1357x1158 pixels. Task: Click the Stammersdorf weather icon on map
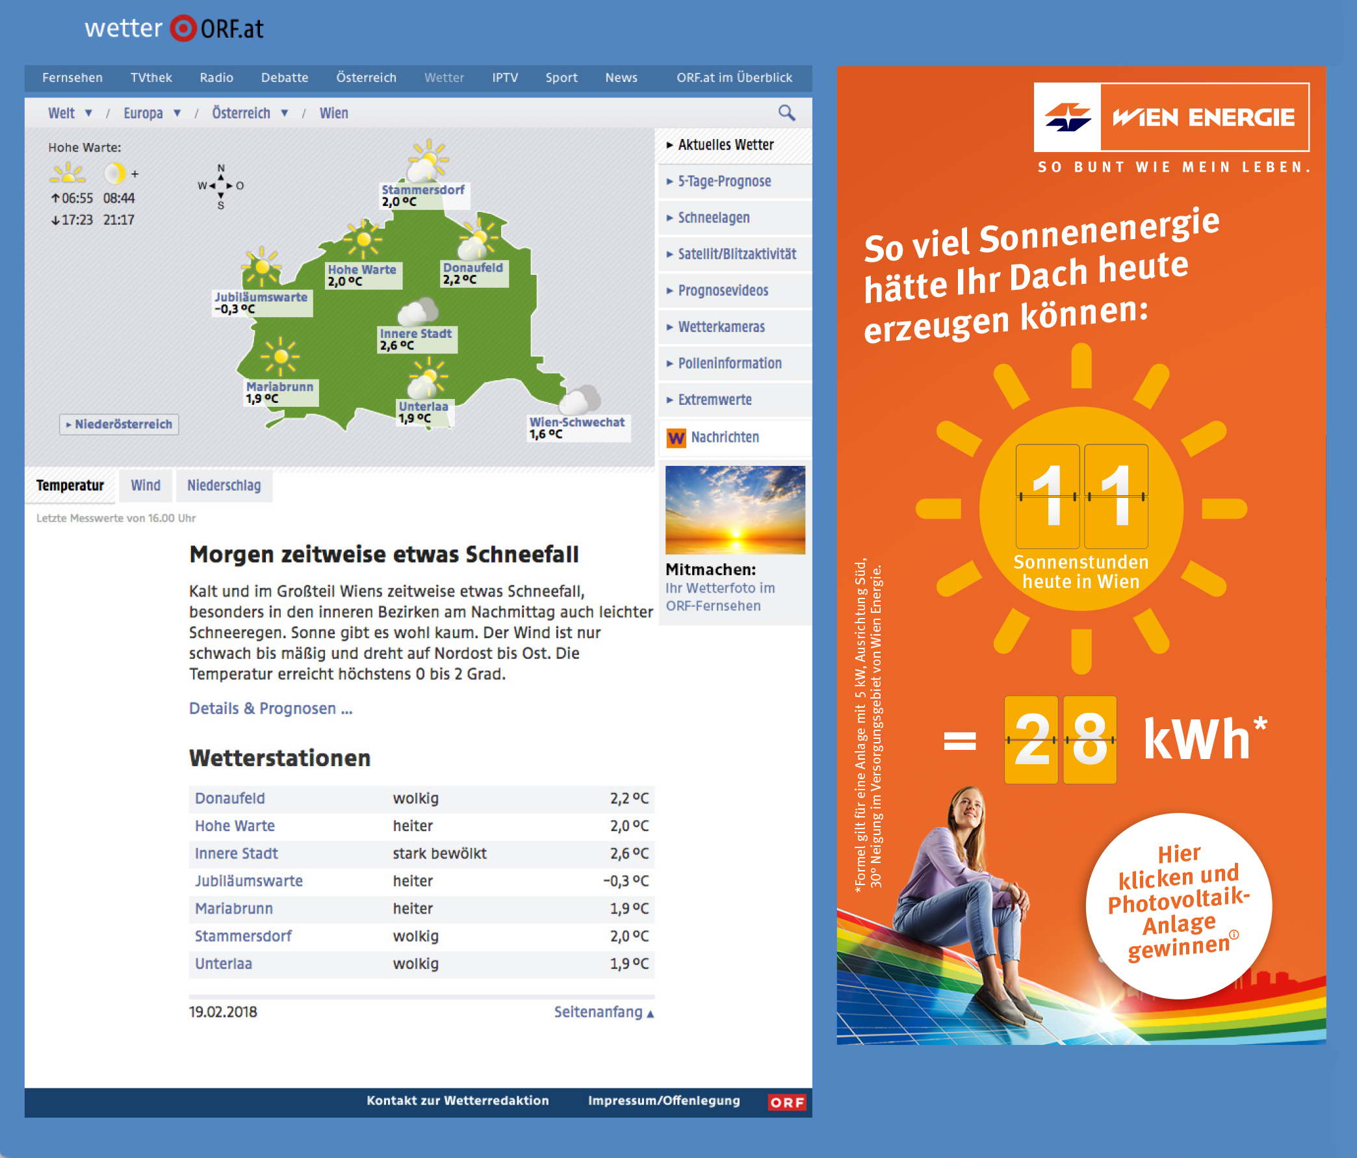tap(427, 161)
